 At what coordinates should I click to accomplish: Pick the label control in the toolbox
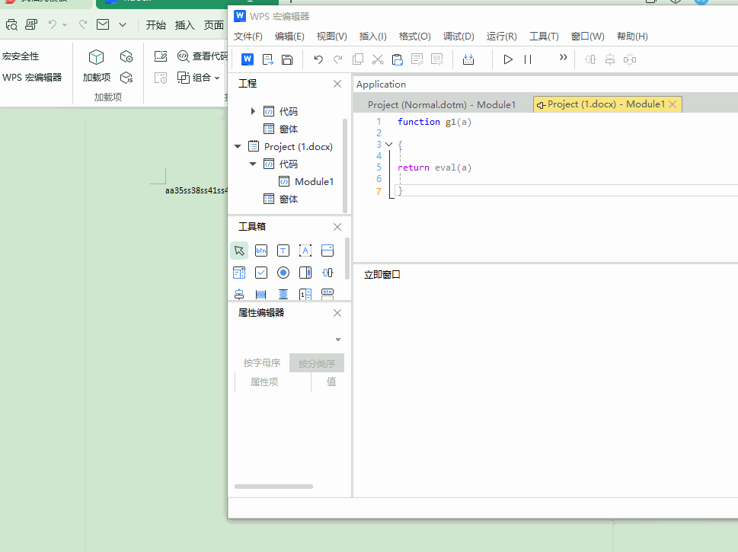point(305,250)
